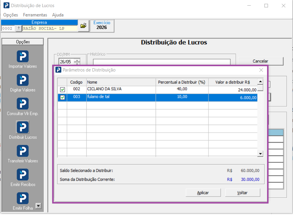The image size is (293, 218).
Task: Expand the sidebar options dropdown arrow
Action: [38, 206]
